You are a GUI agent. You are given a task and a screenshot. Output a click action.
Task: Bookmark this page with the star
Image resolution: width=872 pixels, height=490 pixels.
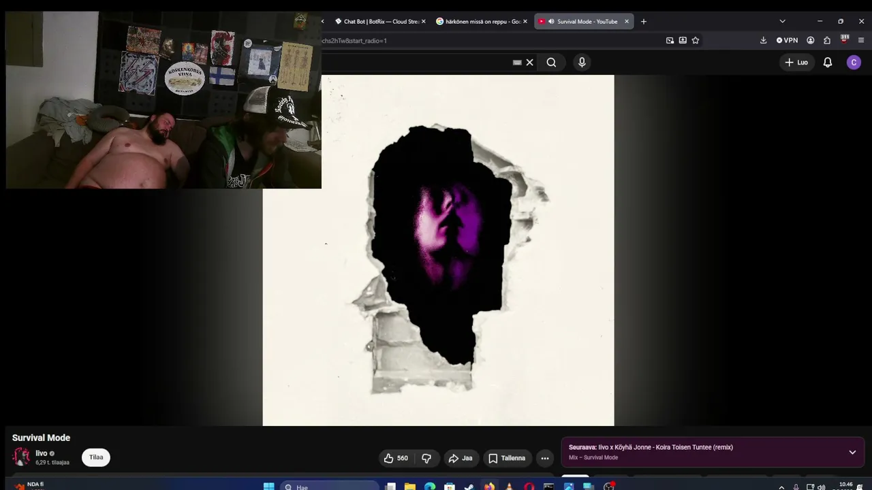tap(696, 41)
